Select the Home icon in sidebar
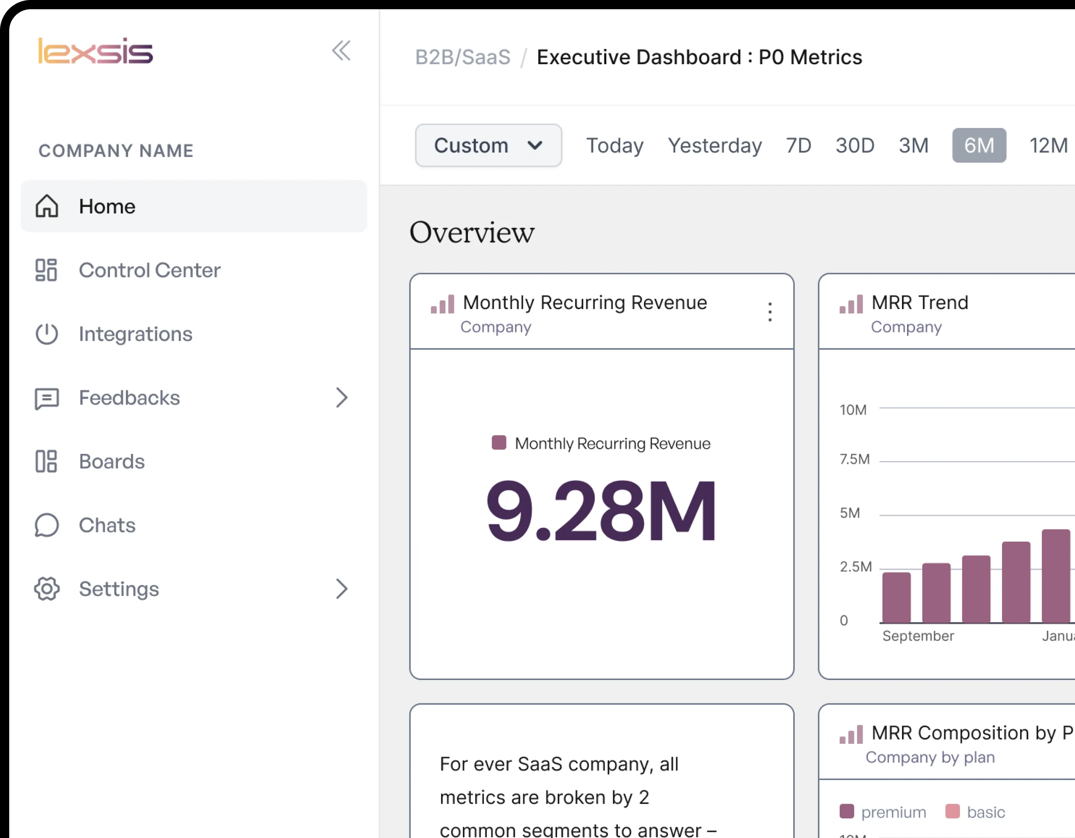This screenshot has width=1075, height=838. (47, 207)
